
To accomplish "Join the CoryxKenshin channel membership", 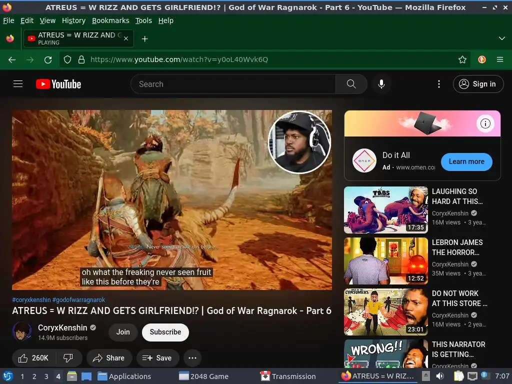I will tap(123, 332).
